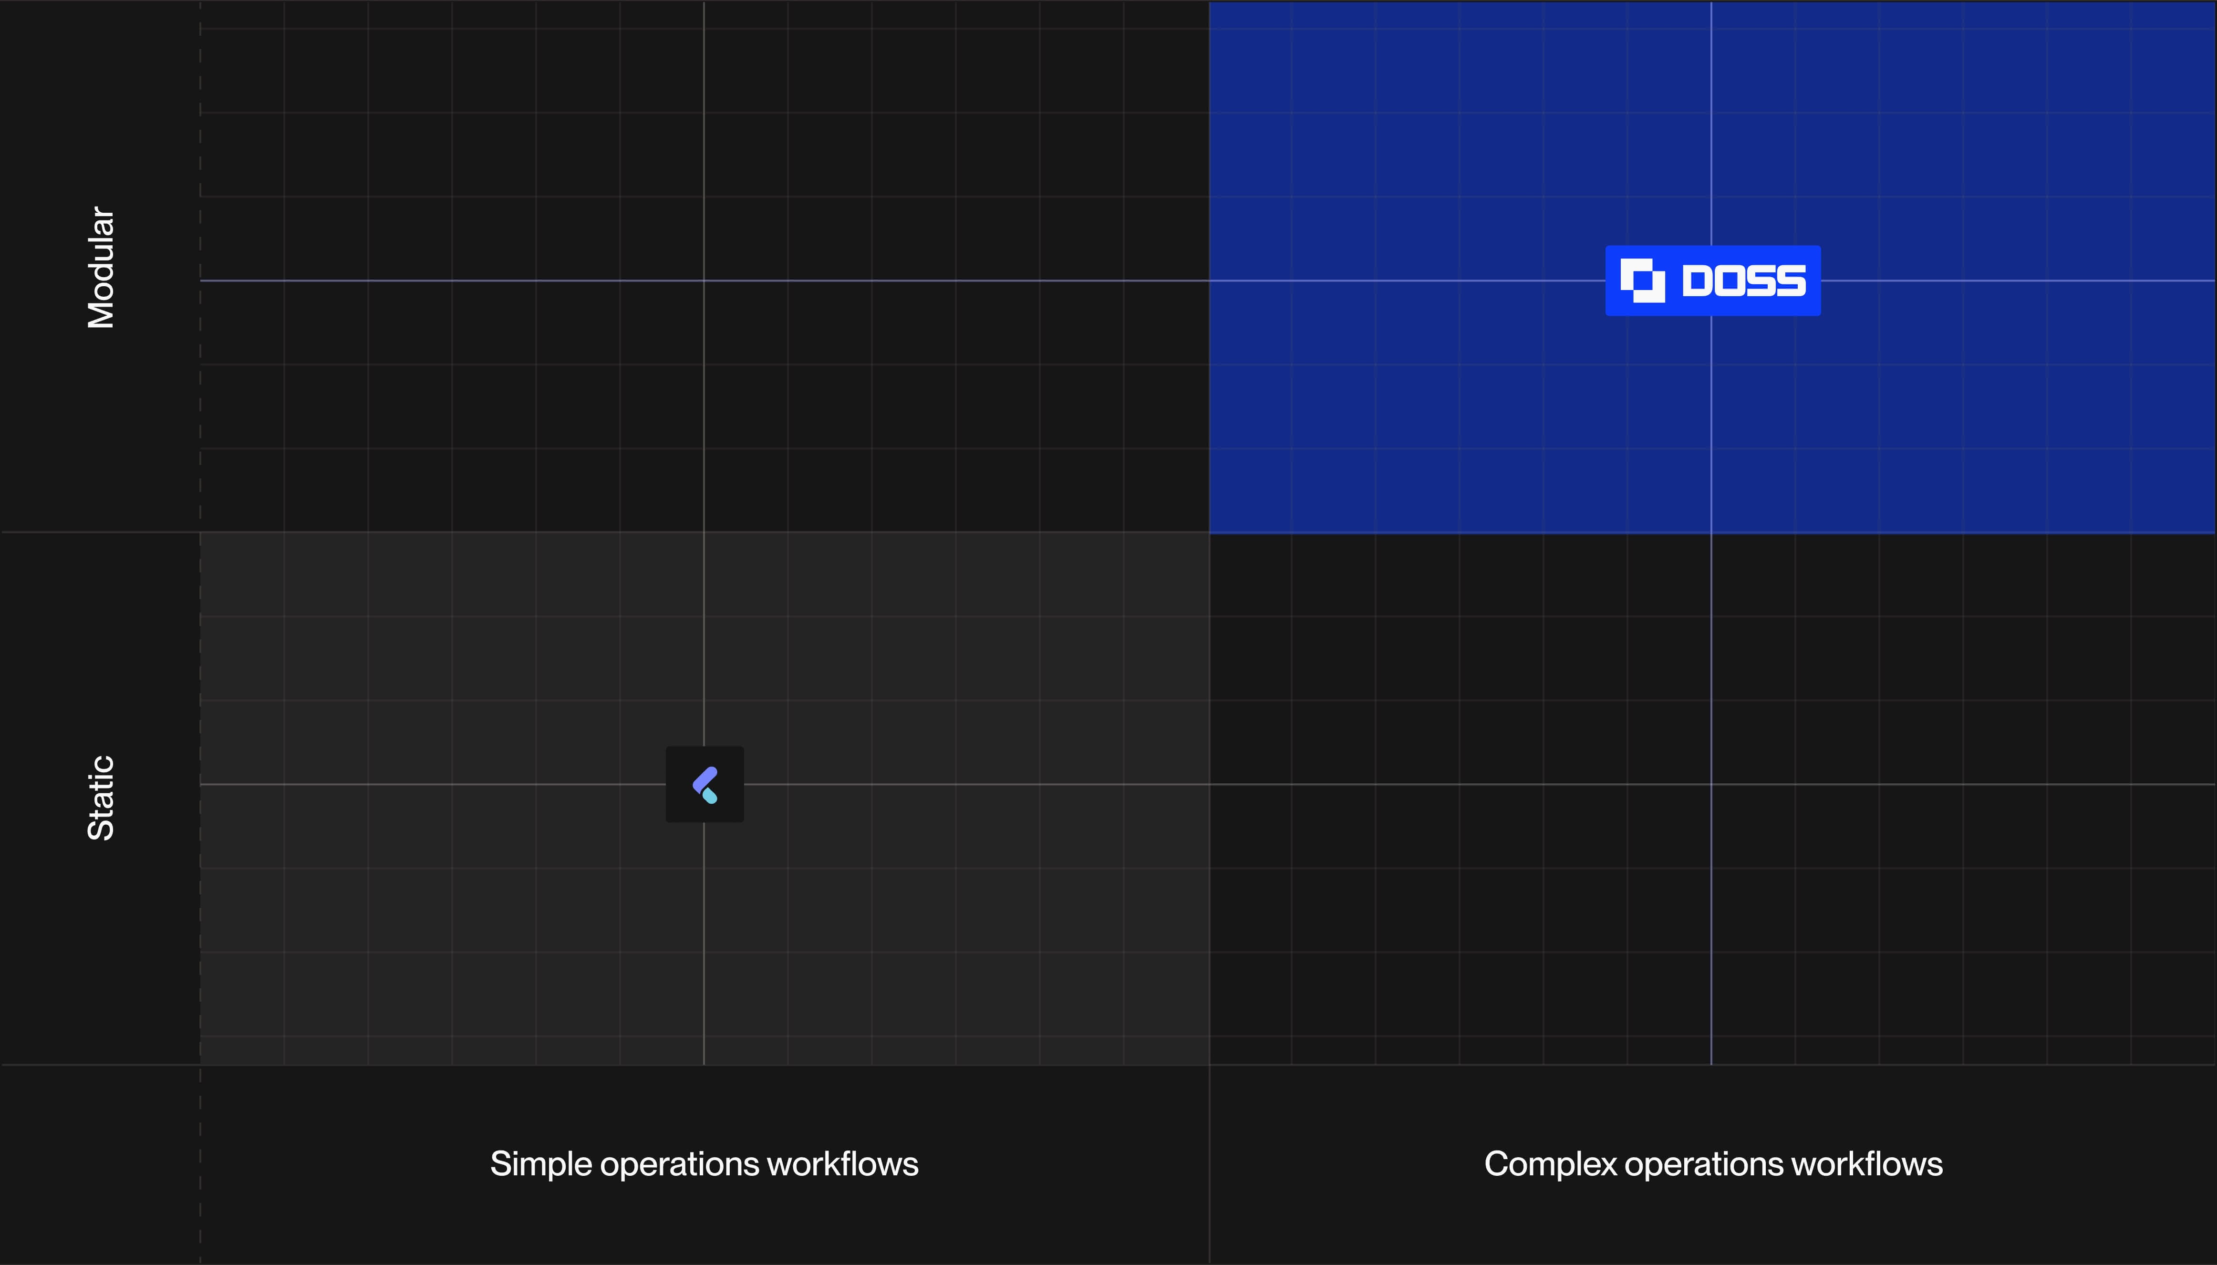The height and width of the screenshot is (1265, 2217).
Task: Click the crosshair intersection in top-left dark quadrant
Action: point(704,280)
